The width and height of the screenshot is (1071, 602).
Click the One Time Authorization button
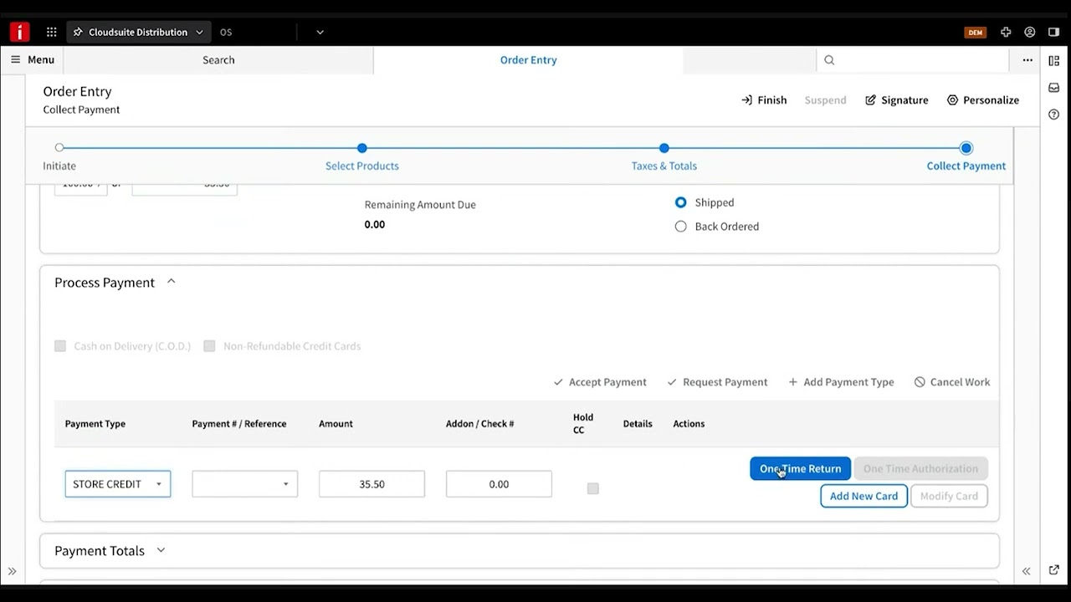click(920, 469)
